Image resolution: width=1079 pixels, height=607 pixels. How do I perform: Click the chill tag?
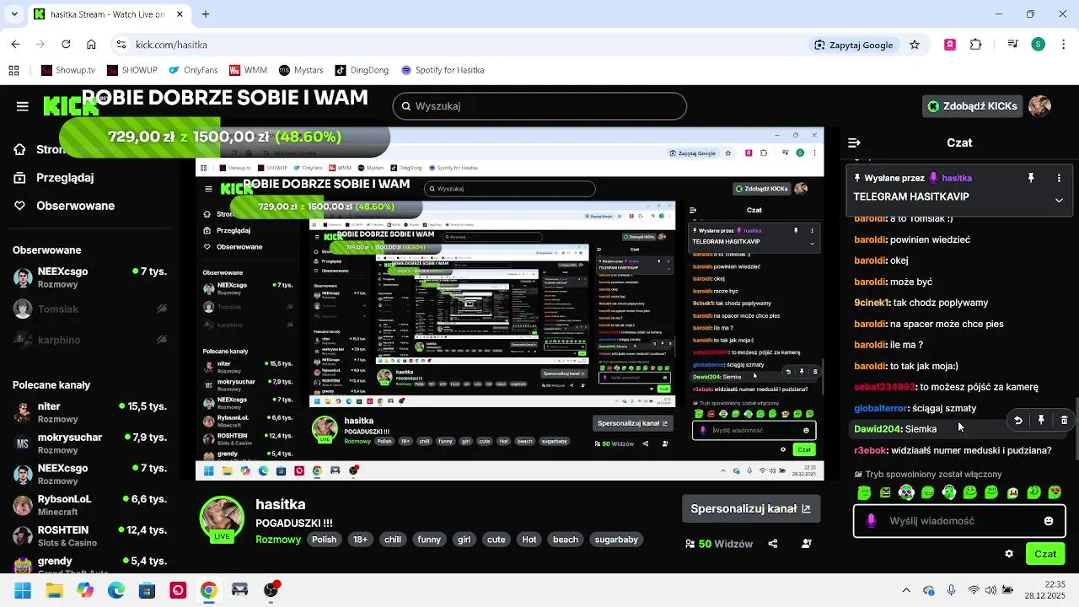[x=393, y=540]
